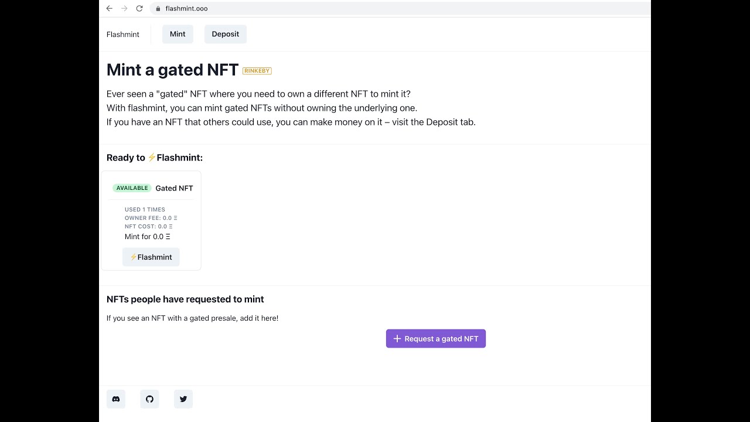Click the 'Ready to Flashmint:' heading
Viewport: 750px width, 422px height.
(x=155, y=158)
